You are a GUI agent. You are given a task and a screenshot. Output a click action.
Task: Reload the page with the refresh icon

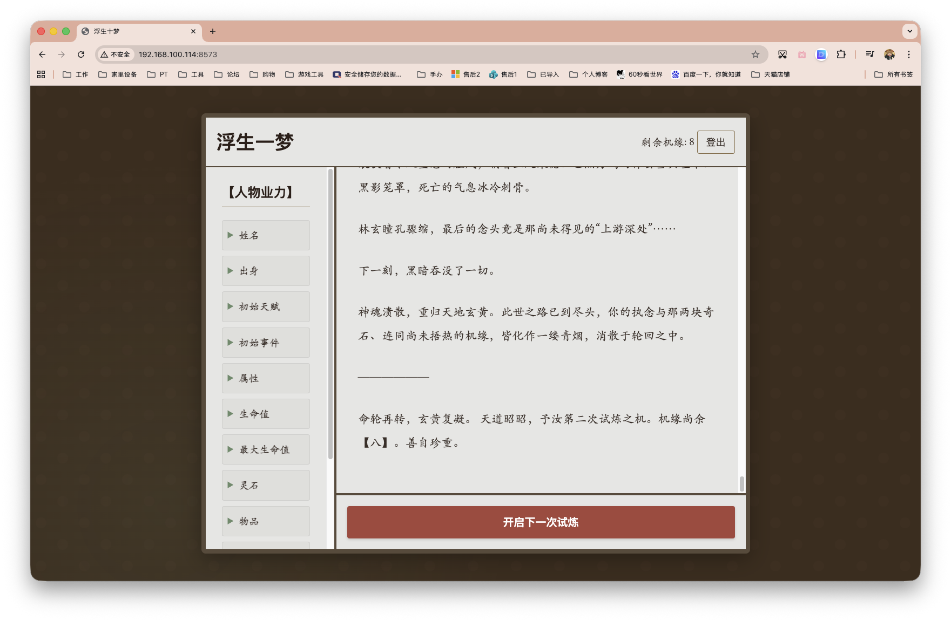(81, 54)
